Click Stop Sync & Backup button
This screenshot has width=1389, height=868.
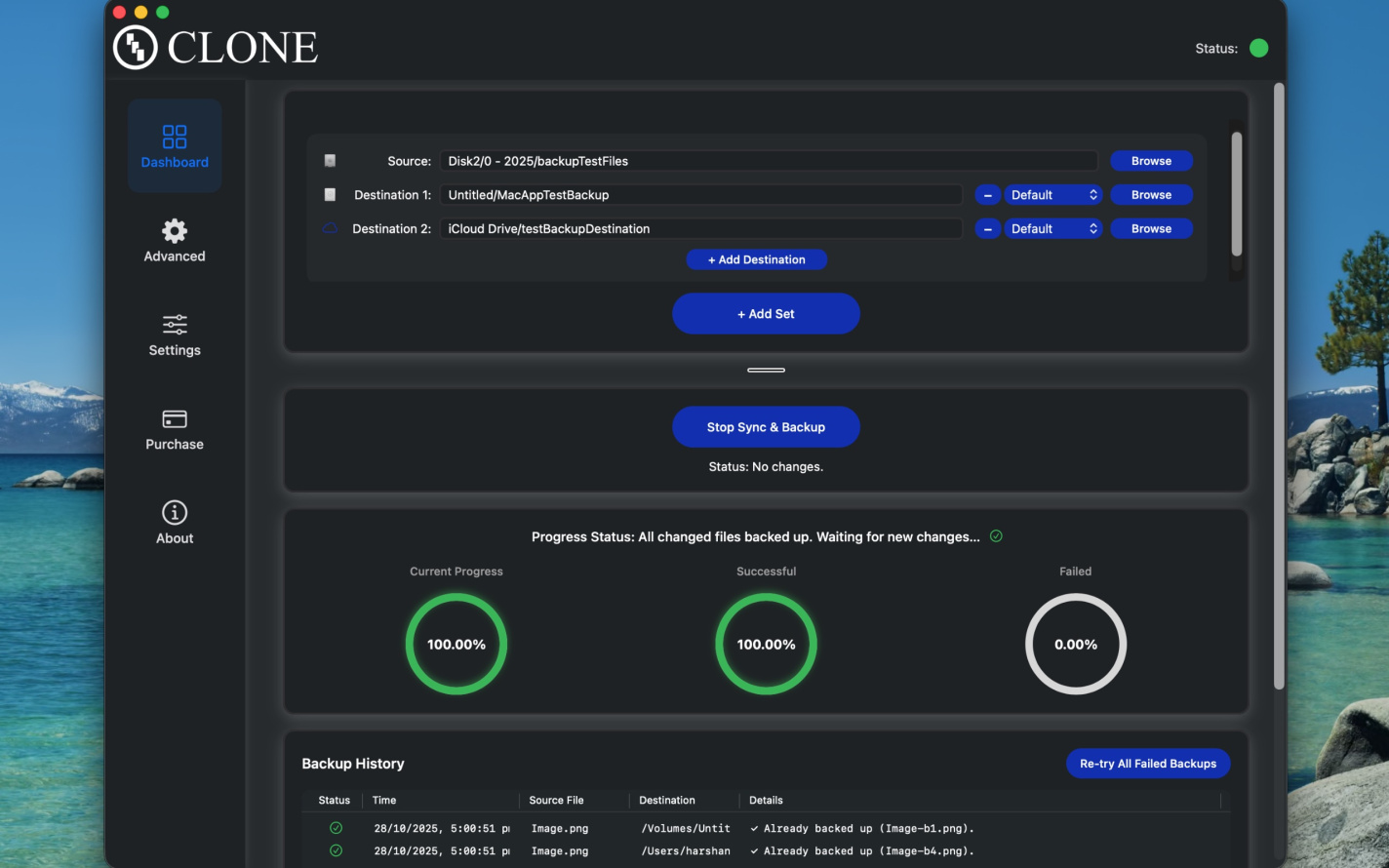[766, 427]
